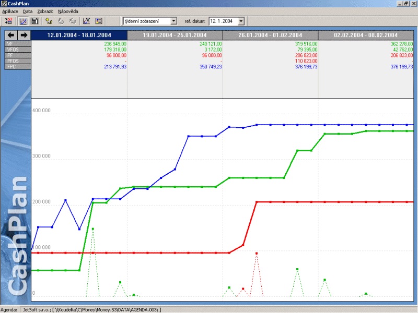Image resolution: width=418 pixels, height=313 pixels.
Task: Open the chart settings icon with hourglass
Action: tap(86, 21)
